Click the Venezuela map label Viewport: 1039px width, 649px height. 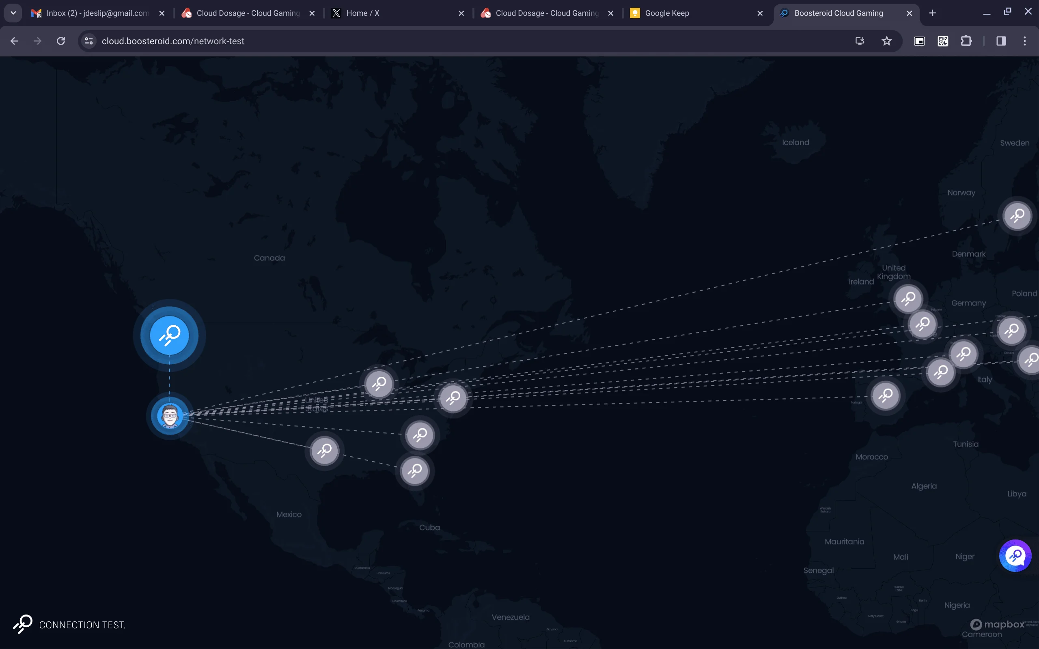pyautogui.click(x=511, y=617)
